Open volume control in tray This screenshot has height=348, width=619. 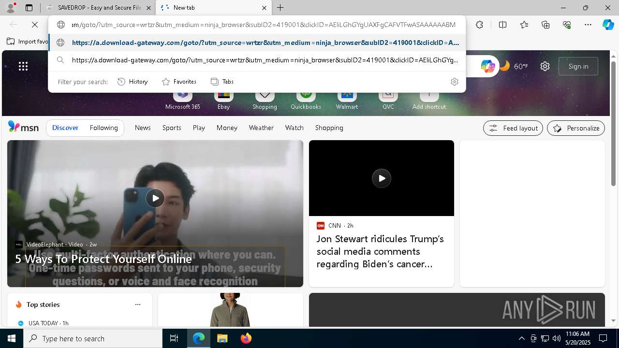(x=557, y=338)
